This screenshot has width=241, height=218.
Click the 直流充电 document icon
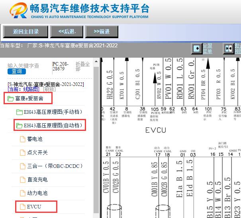(x=23, y=180)
